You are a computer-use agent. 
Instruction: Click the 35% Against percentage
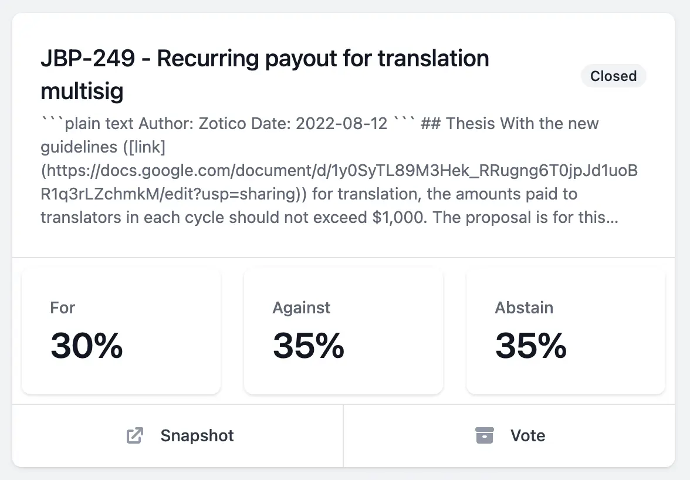tap(309, 346)
